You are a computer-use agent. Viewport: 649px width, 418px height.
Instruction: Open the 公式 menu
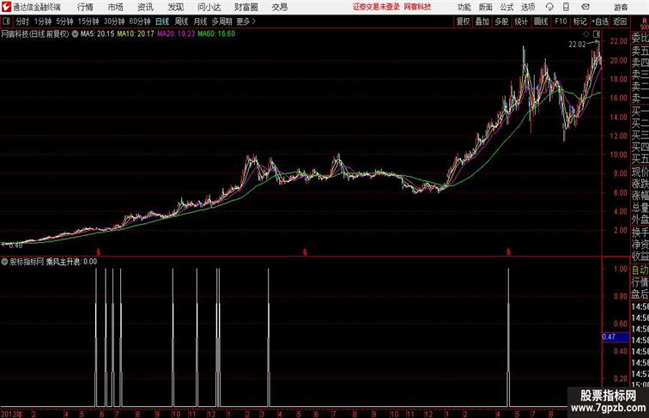(506, 7)
